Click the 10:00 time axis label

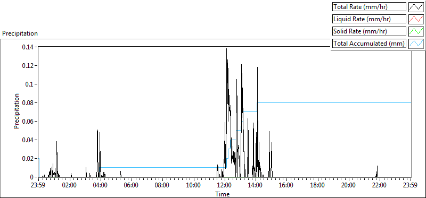point(193,186)
